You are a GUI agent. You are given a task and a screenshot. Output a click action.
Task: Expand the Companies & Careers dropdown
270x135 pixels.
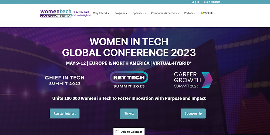tap(165, 13)
